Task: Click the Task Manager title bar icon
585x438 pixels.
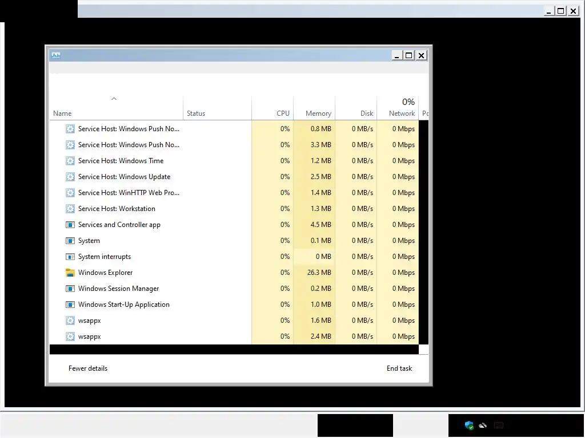Action: (56, 55)
